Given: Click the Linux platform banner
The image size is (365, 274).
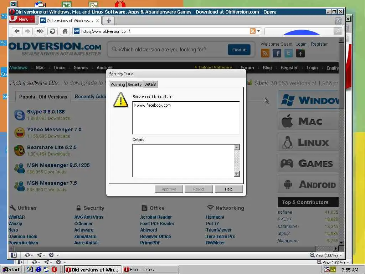Looking at the screenshot, I should 308,142.
